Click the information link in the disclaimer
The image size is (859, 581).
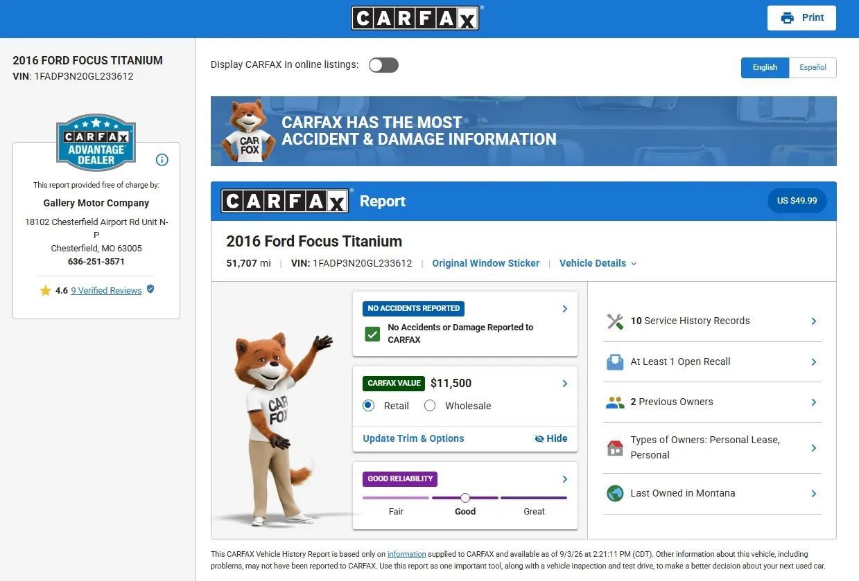tap(406, 554)
